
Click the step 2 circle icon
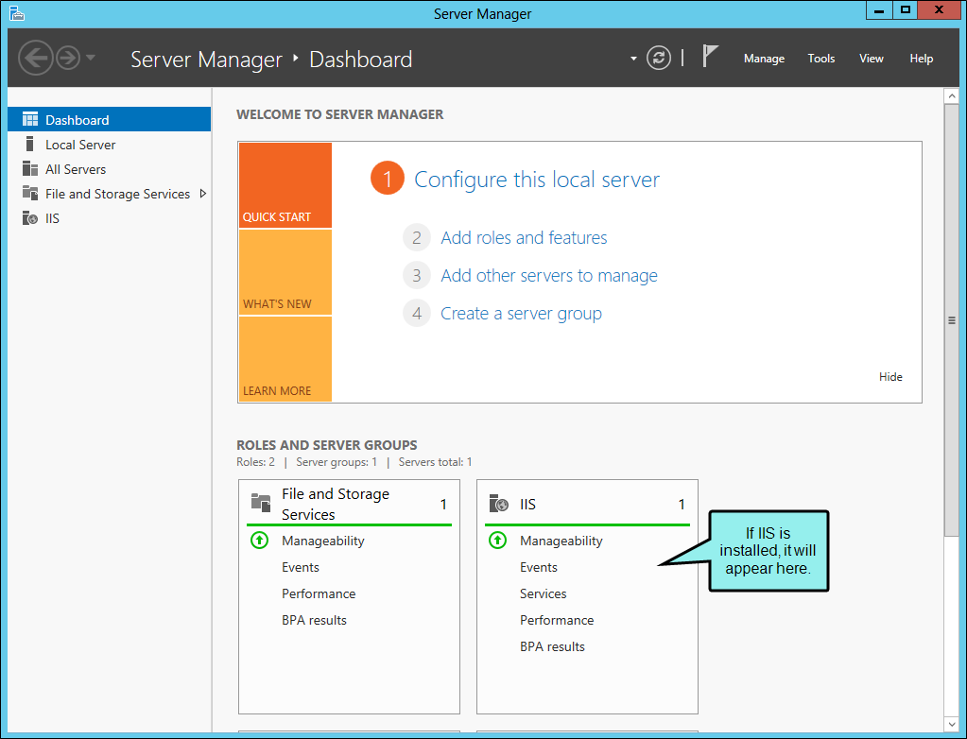(x=417, y=237)
